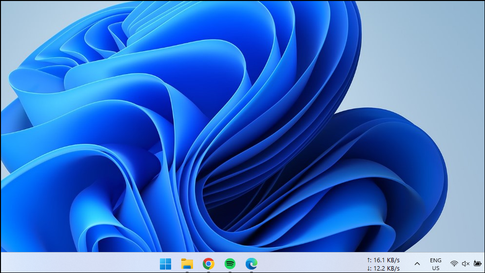This screenshot has height=273, width=485.
Task: Select the US keyboard layout label
Action: click(x=436, y=268)
